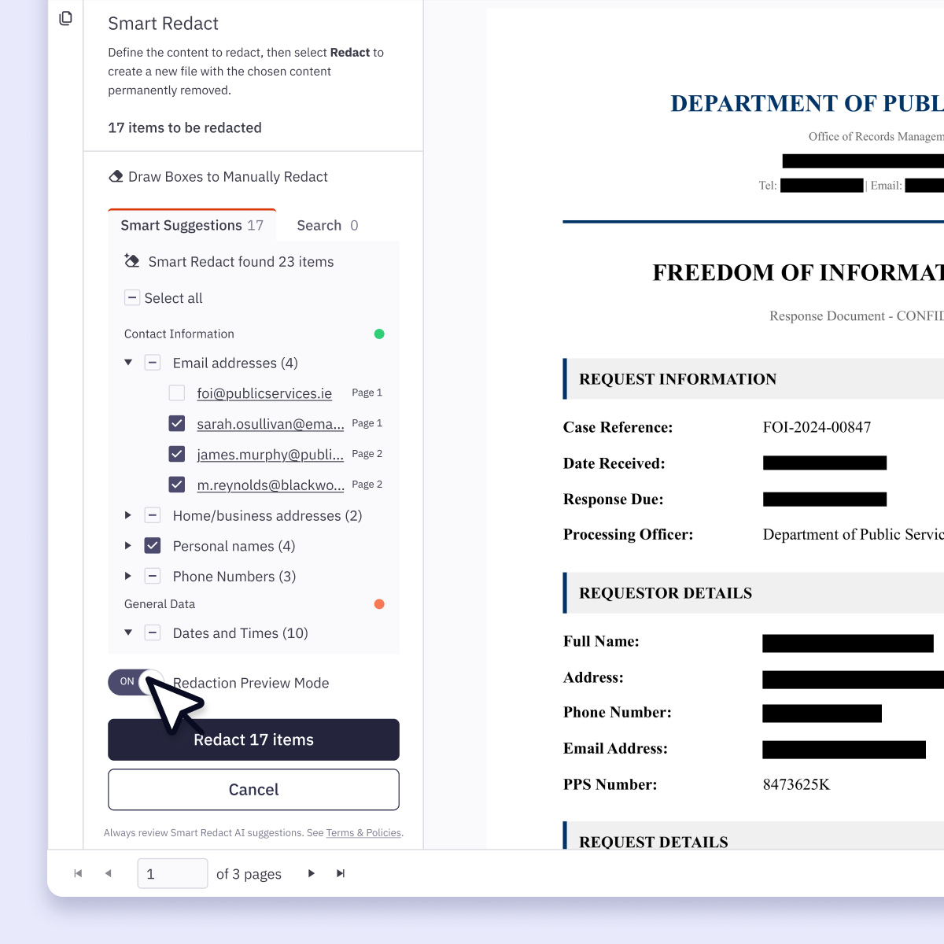
Task: Go to the previous page arrow
Action: tap(109, 873)
